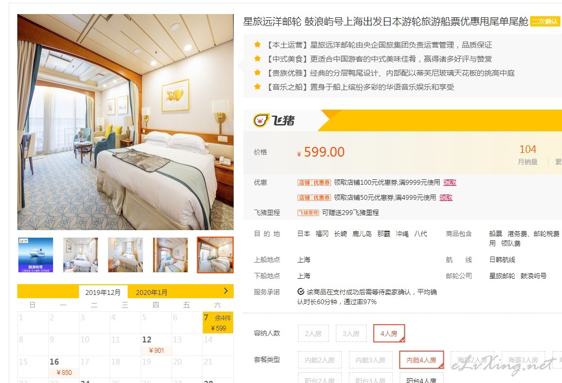Click the 飞猪里程 mileage tag icon
Image resolution: width=562 pixels, height=383 pixels.
tap(308, 213)
